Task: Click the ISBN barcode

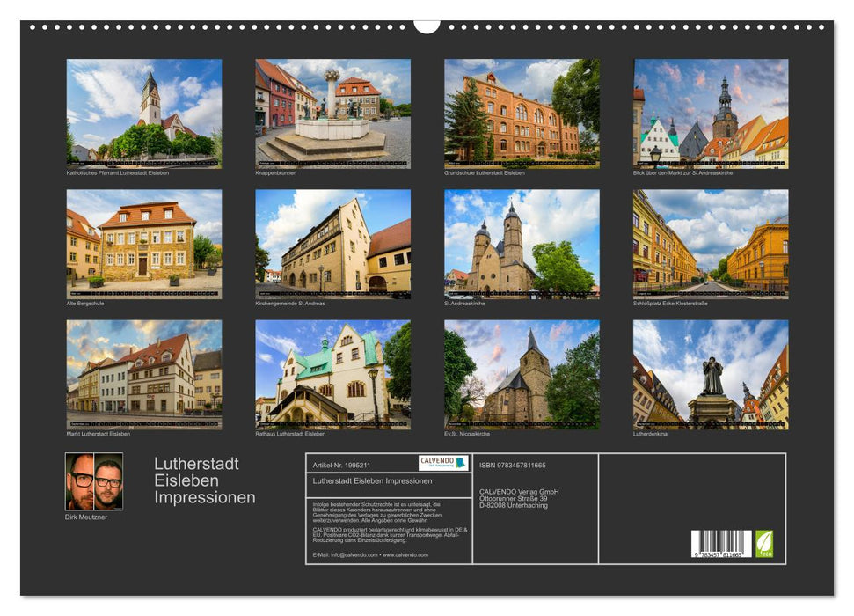Action: pos(719,544)
